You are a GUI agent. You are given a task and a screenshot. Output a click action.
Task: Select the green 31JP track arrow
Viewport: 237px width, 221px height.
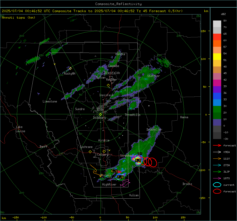(x=217, y=172)
